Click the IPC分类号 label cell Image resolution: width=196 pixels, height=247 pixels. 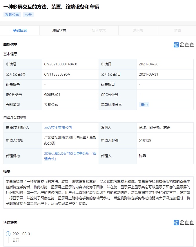[23, 95]
